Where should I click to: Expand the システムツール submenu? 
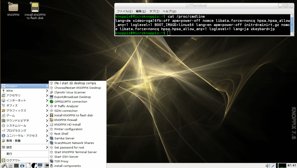point(25,126)
